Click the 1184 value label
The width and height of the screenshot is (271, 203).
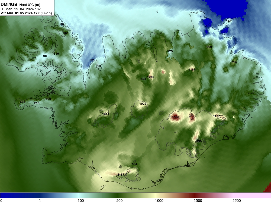point(192,70)
